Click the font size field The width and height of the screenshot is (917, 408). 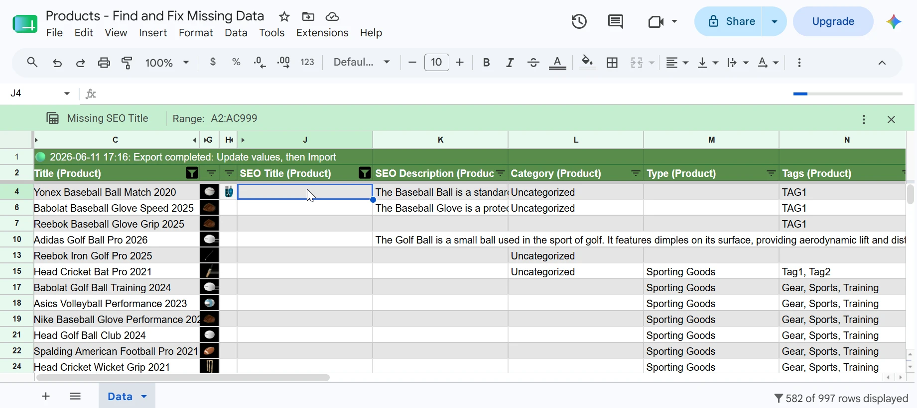coord(437,62)
